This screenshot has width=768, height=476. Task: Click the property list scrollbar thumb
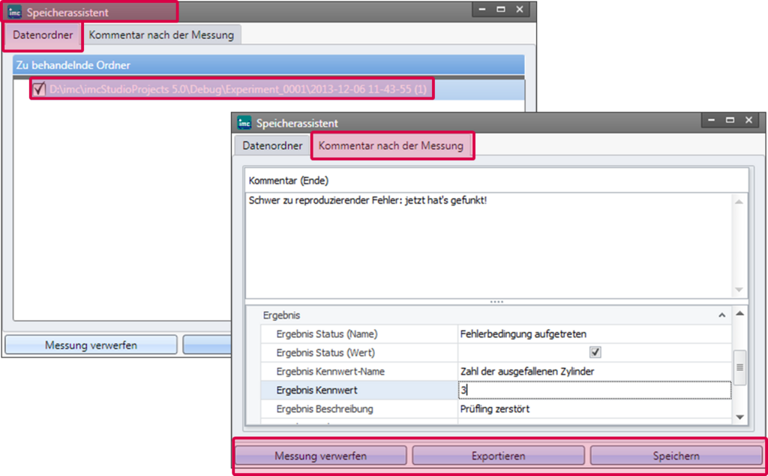point(739,367)
